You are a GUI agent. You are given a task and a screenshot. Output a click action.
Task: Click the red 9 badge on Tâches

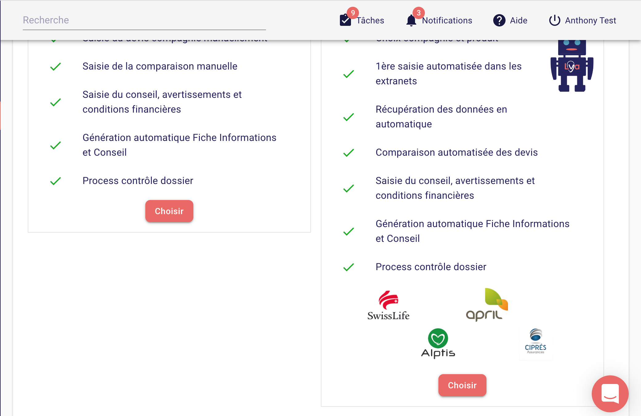(x=353, y=13)
